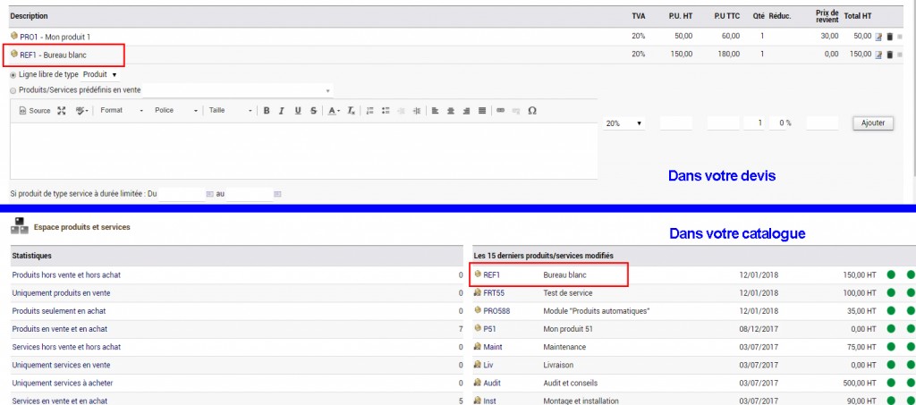This screenshot has height=405, width=916.
Task: Apply italic formatting in the editor toolbar
Action: click(282, 111)
